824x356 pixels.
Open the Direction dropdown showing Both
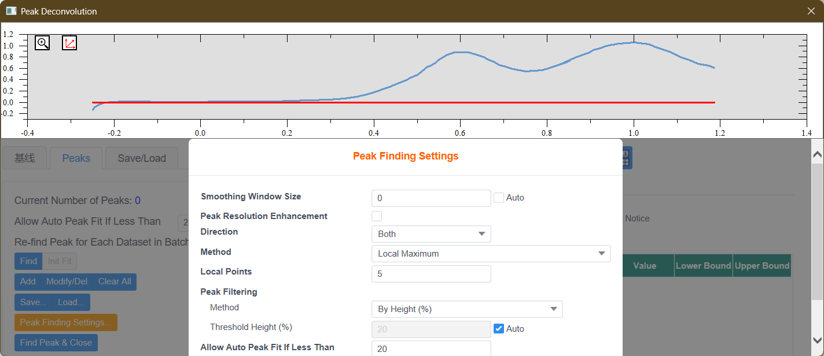(x=431, y=234)
